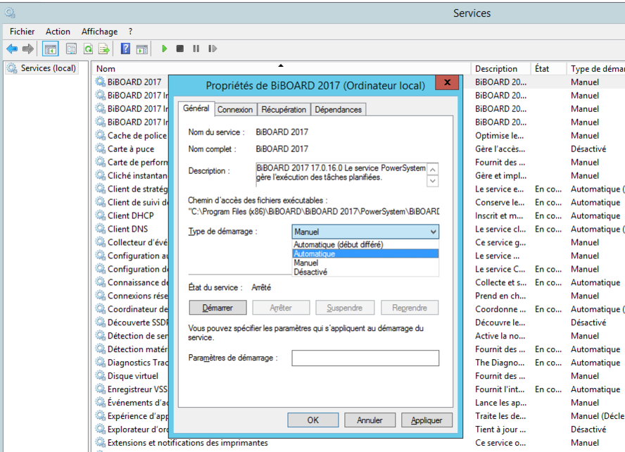625x452 pixels.
Task: Select the Client DHCP service row
Action: click(x=131, y=215)
